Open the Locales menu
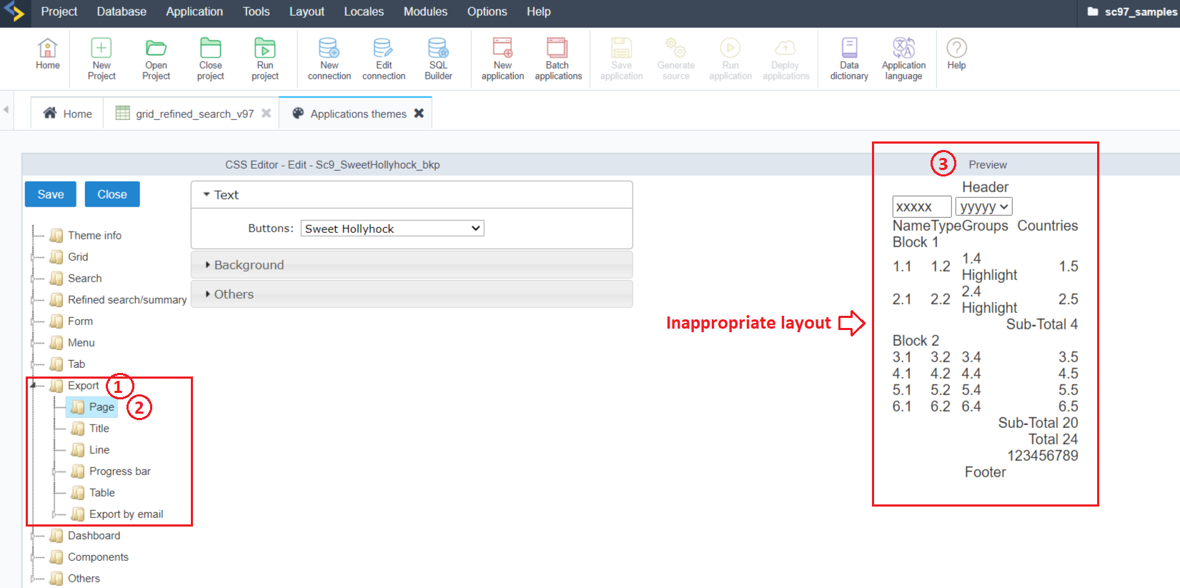This screenshot has width=1180, height=588. point(364,12)
